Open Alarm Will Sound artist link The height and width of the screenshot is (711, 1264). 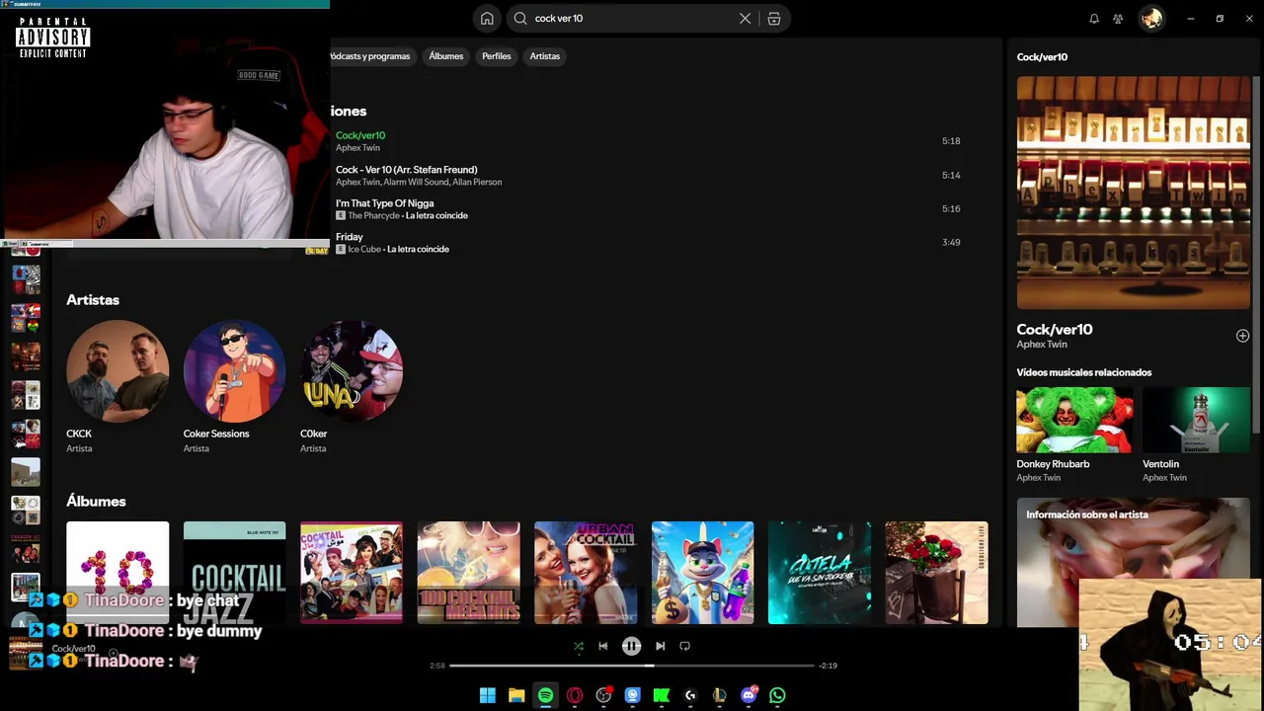[416, 182]
